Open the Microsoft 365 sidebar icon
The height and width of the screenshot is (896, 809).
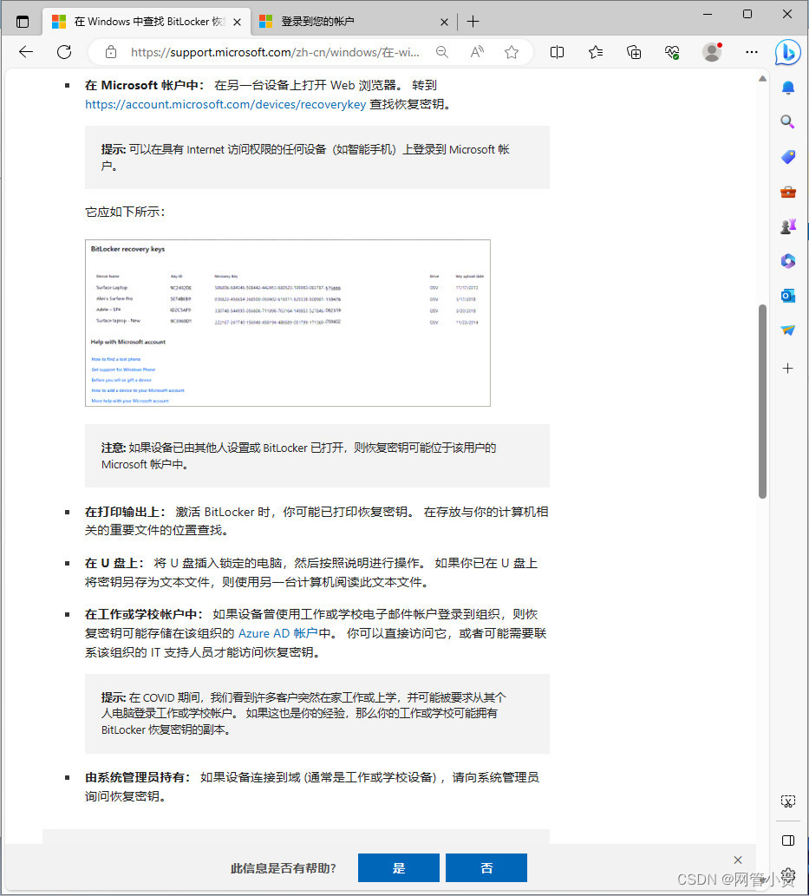[786, 261]
